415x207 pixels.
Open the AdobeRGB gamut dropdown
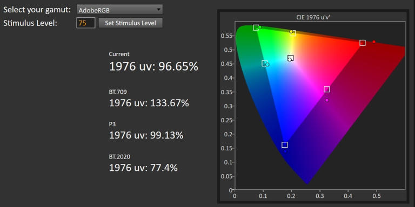click(119, 10)
